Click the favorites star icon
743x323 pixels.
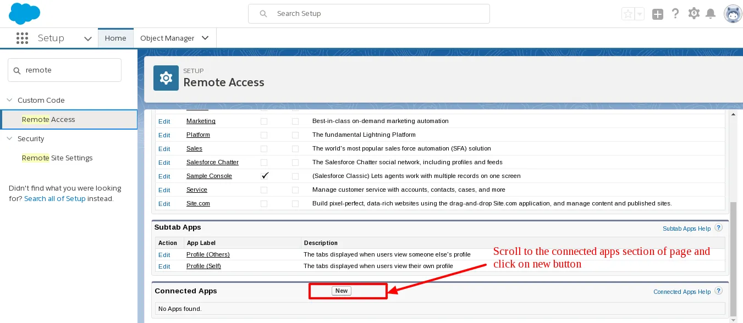tap(628, 14)
